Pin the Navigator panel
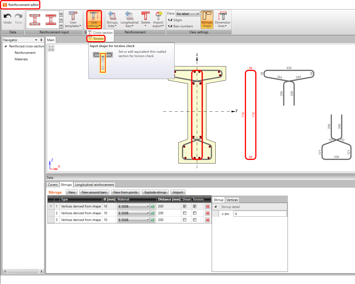The width and height of the screenshot is (355, 284). pyautogui.click(x=41, y=40)
